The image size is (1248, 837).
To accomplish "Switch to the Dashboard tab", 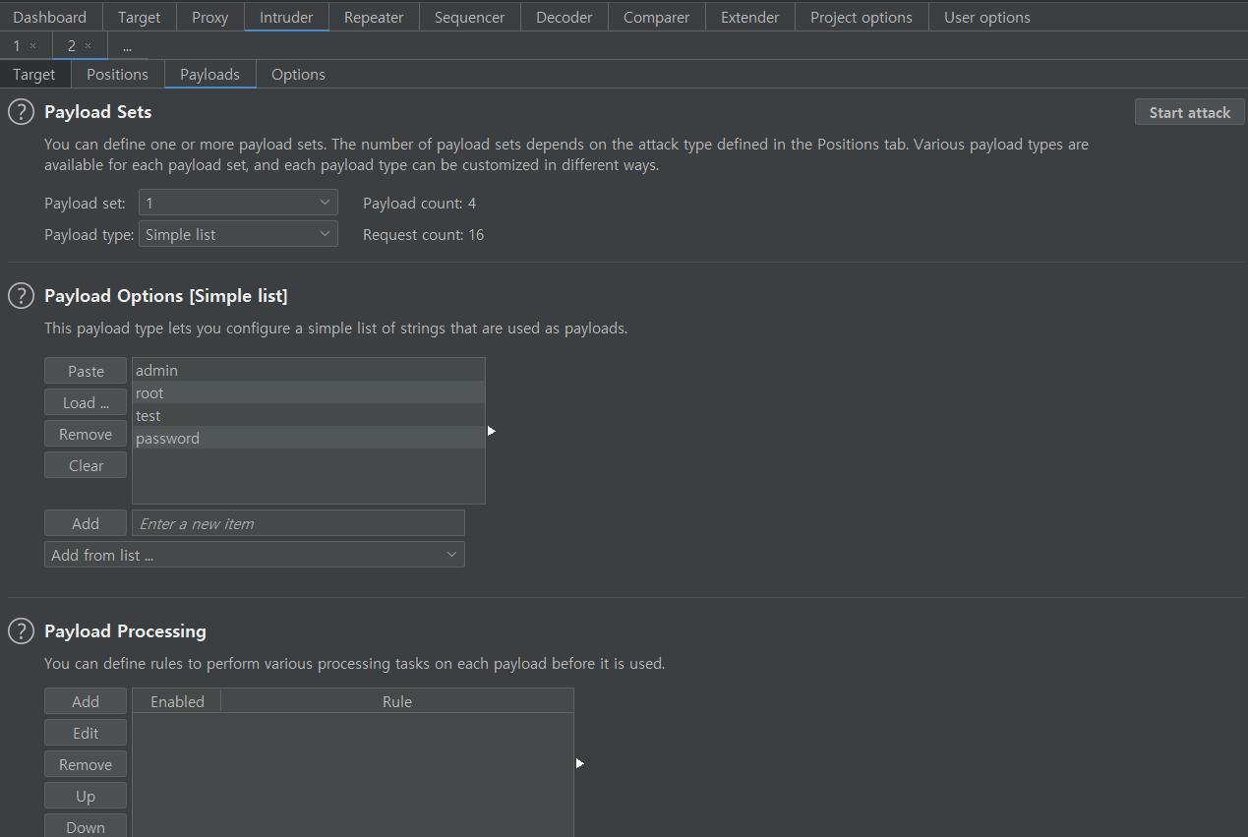I will 50,17.
